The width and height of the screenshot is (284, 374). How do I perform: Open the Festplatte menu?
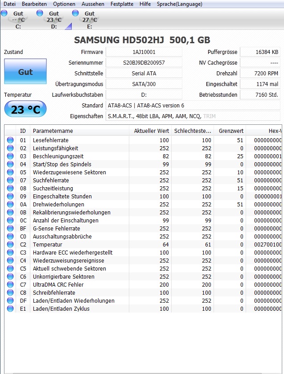point(122,4)
